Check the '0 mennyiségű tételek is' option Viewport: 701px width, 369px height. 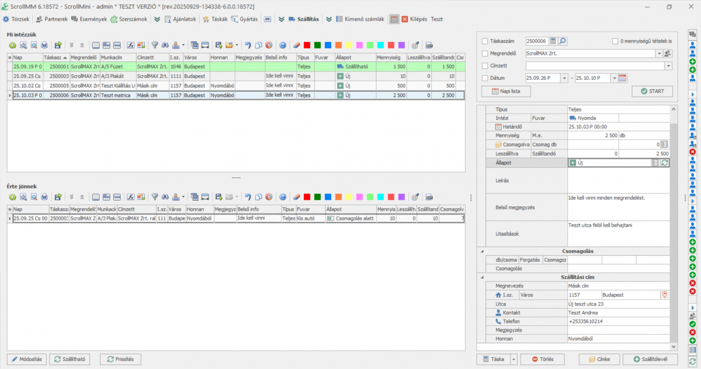click(615, 41)
